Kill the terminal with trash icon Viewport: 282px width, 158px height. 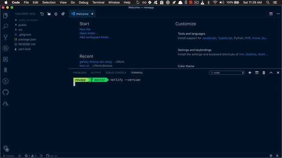[x=263, y=73]
